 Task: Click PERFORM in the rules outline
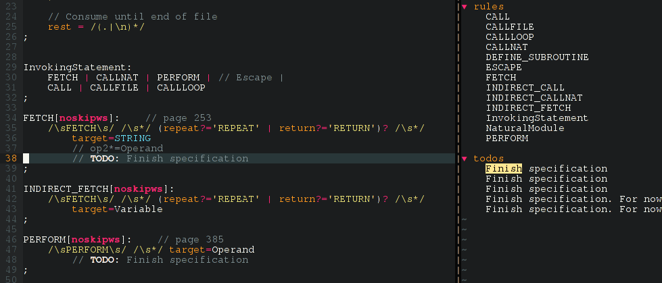click(x=506, y=138)
